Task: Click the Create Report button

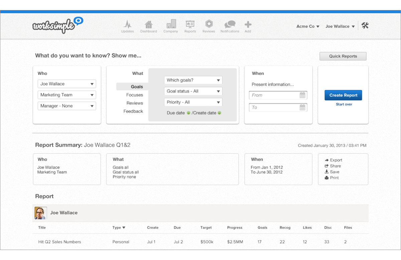Action: 343,95
